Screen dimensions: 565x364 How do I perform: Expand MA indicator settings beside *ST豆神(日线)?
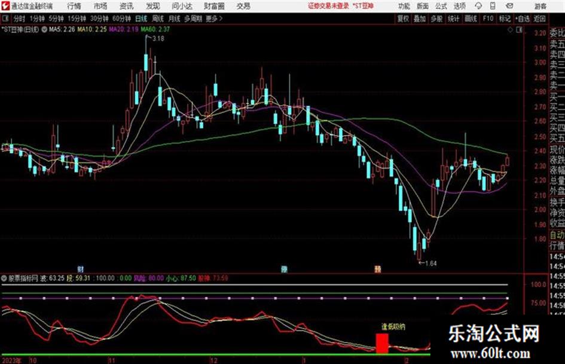click(44, 29)
